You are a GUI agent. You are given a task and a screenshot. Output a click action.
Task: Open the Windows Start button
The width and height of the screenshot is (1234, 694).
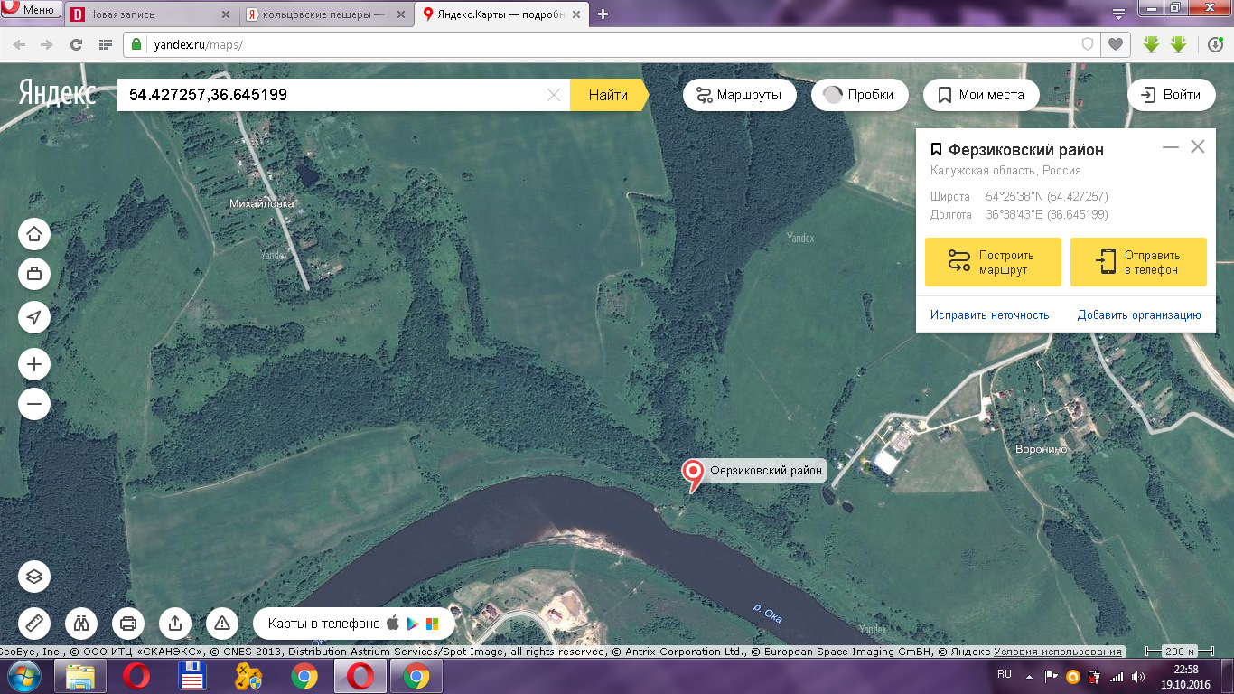click(23, 676)
